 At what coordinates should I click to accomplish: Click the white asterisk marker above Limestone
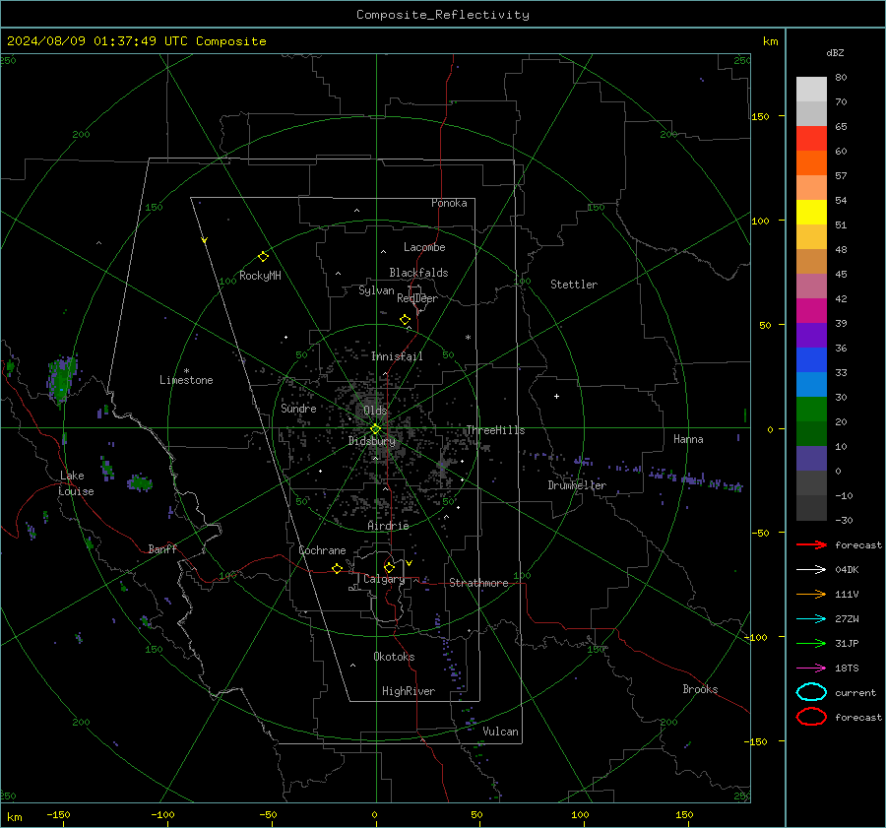(x=186, y=371)
